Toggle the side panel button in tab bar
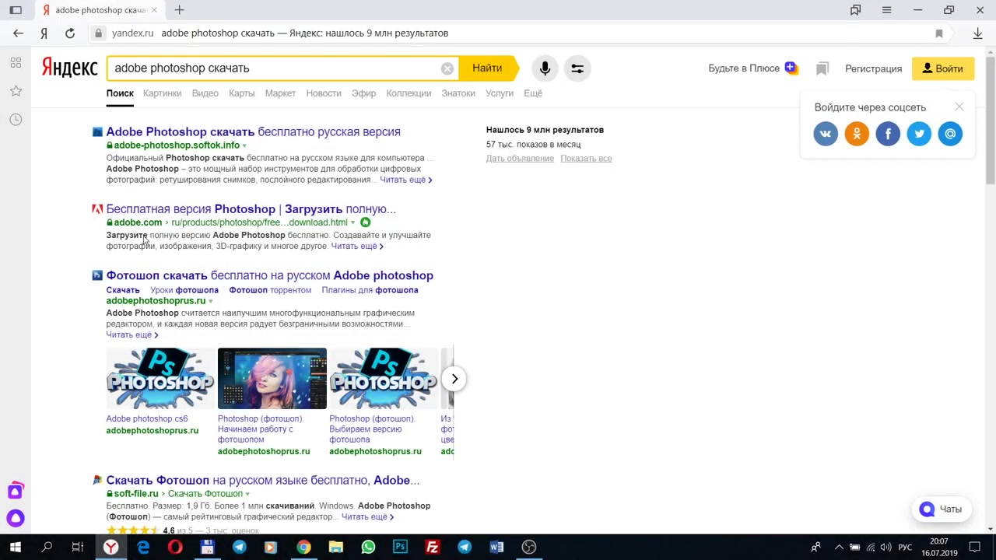Viewport: 996px width, 560px height. pyautogui.click(x=16, y=10)
